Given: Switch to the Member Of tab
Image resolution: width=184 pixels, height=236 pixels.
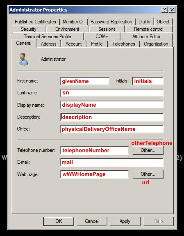Looking at the screenshot, I should click(x=73, y=22).
